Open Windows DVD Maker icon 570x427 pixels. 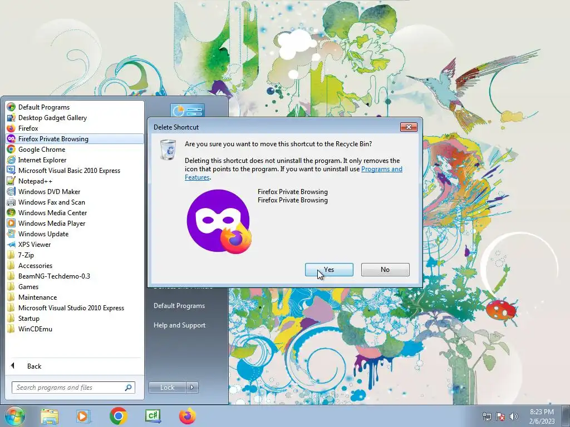(11, 191)
